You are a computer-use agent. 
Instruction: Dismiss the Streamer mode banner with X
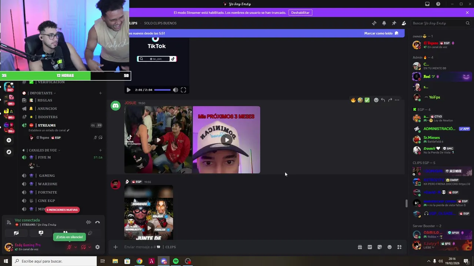click(467, 13)
